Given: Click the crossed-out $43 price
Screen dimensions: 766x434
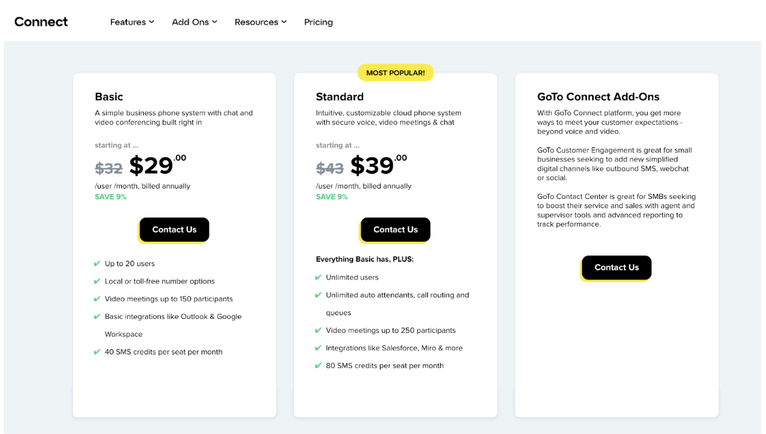Looking at the screenshot, I should click(x=330, y=167).
